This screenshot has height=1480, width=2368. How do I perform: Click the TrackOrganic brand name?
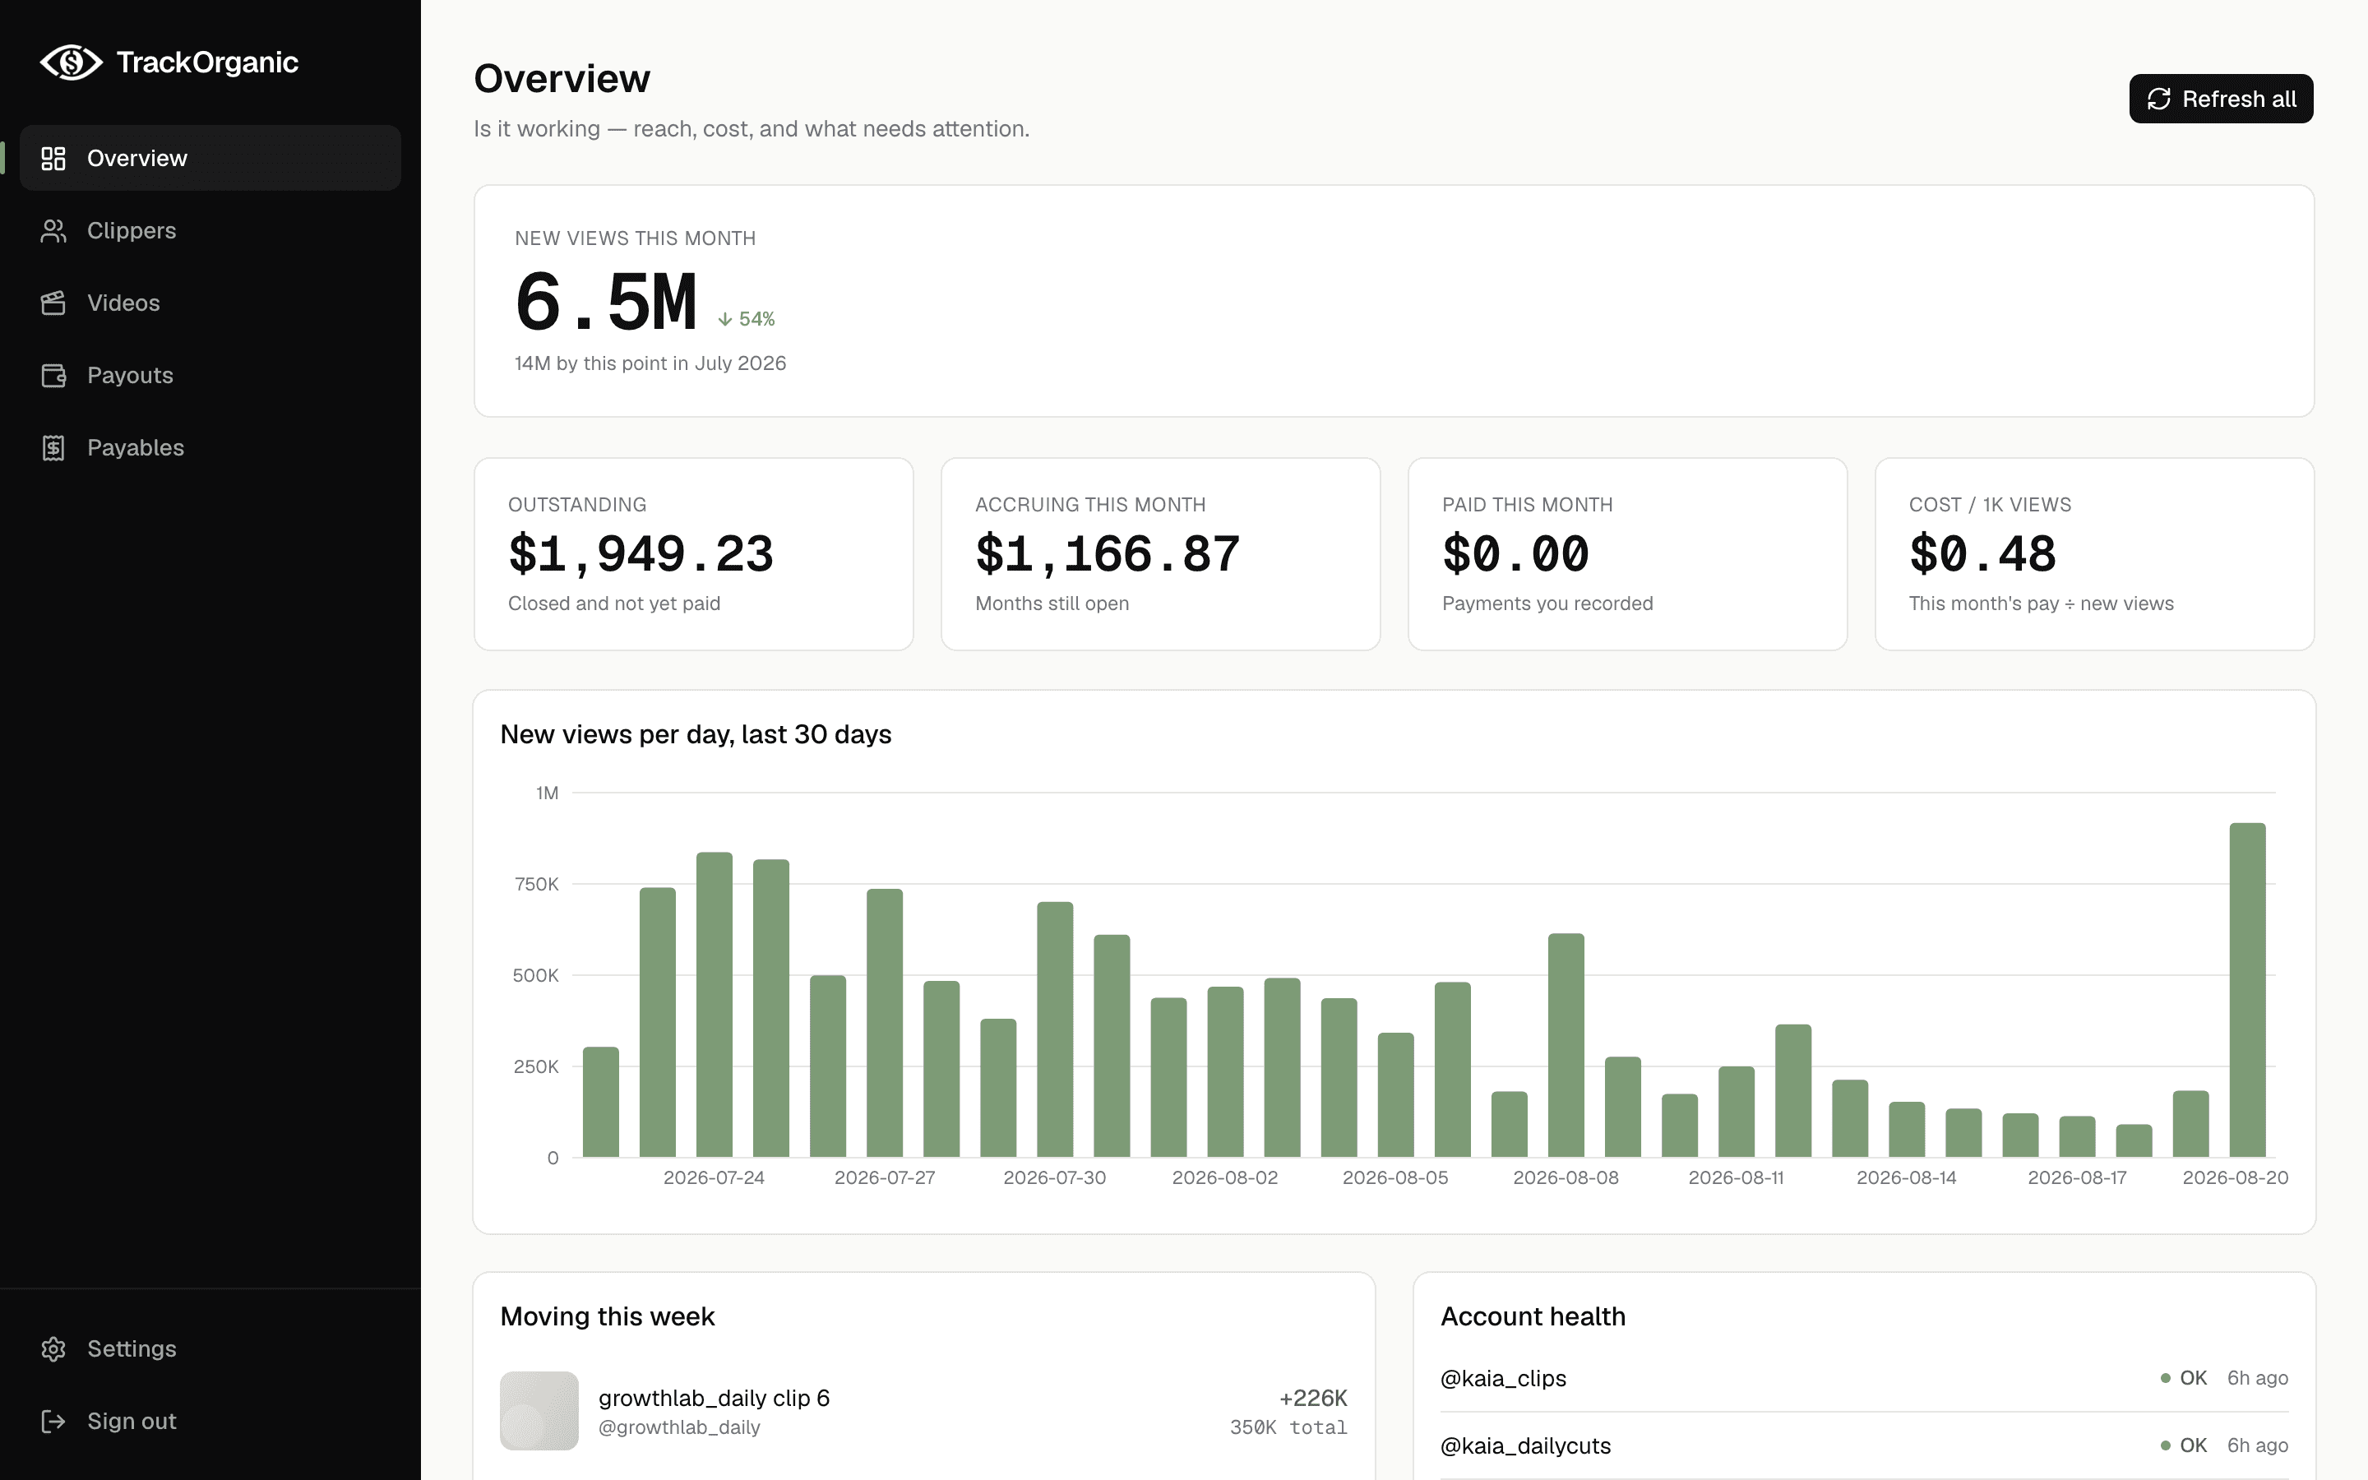207,62
